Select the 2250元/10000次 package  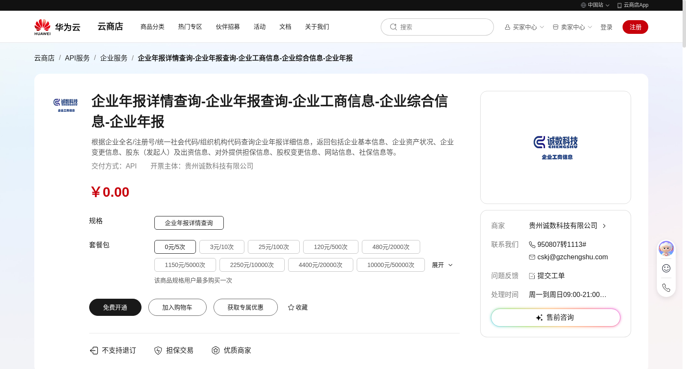[x=252, y=265]
